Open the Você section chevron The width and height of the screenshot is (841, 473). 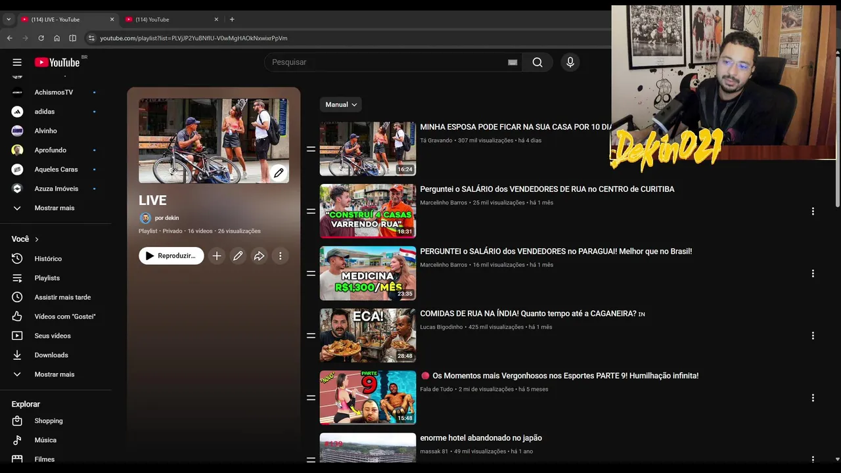(x=37, y=239)
